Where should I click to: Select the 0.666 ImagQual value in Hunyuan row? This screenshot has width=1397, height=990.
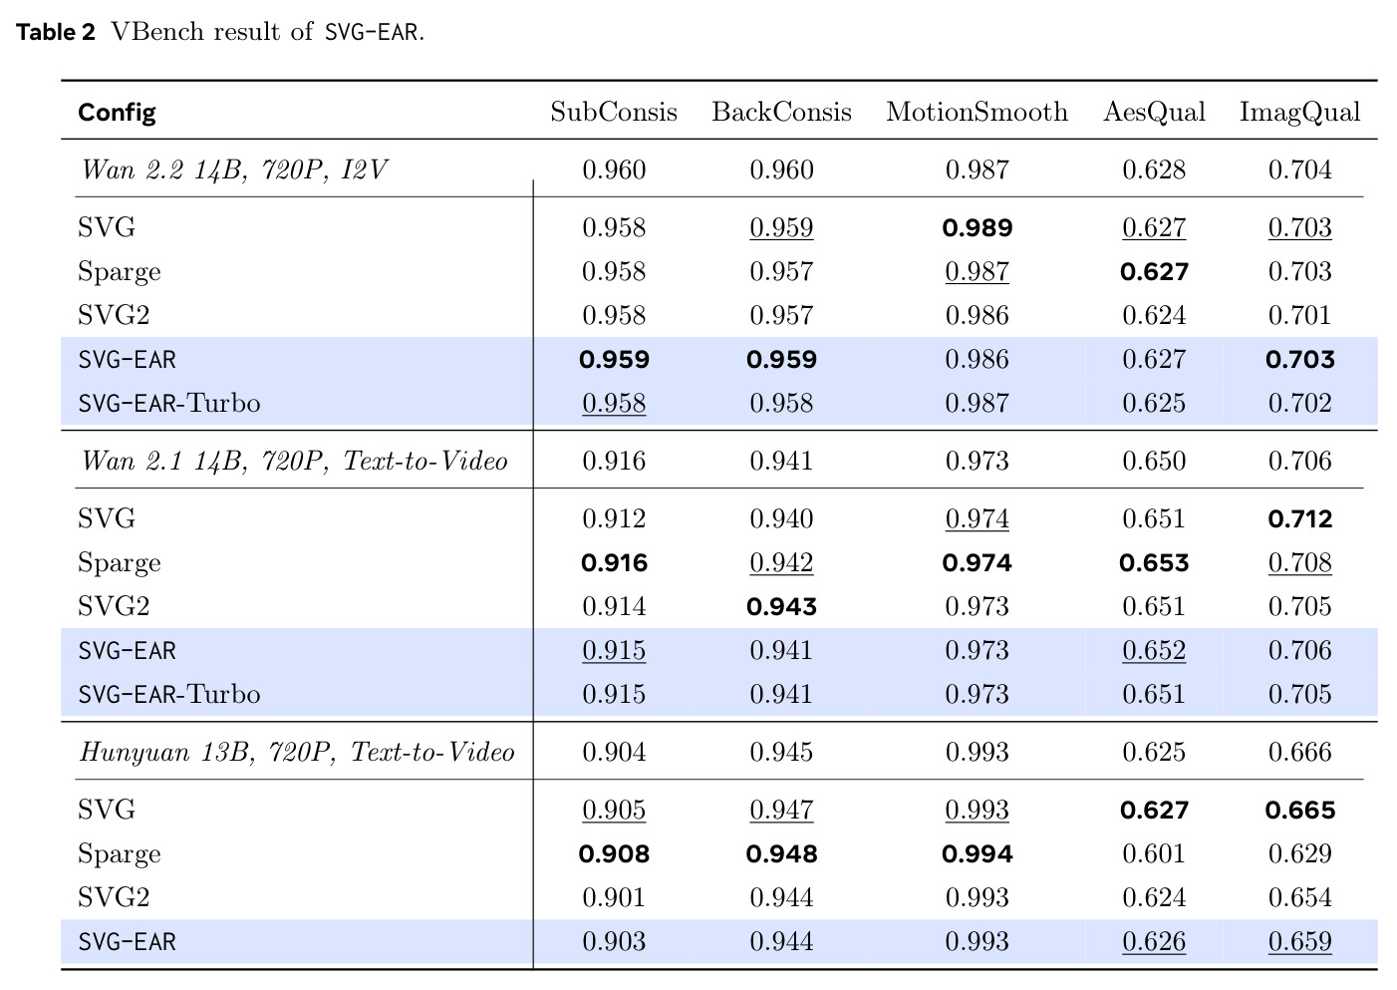pos(1299,752)
